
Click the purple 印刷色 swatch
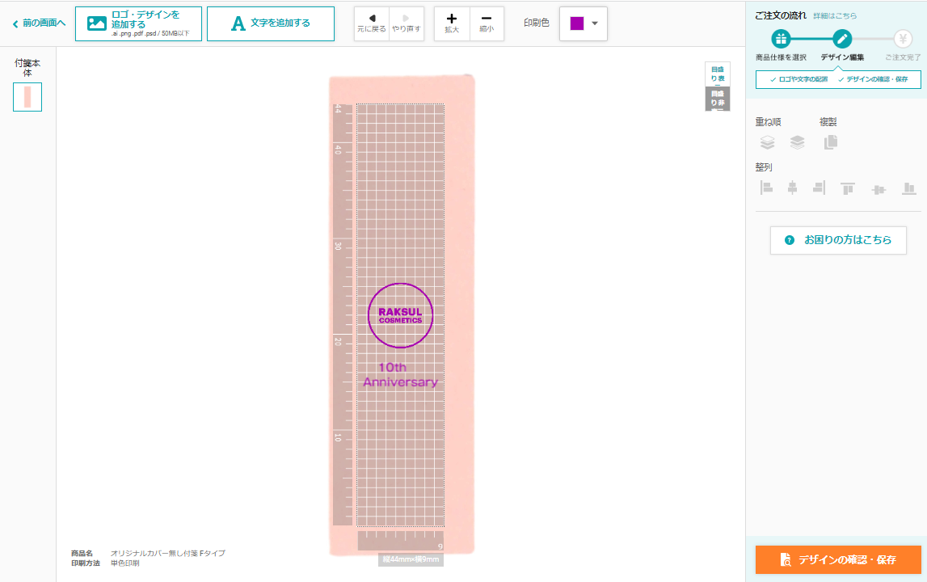tap(576, 23)
